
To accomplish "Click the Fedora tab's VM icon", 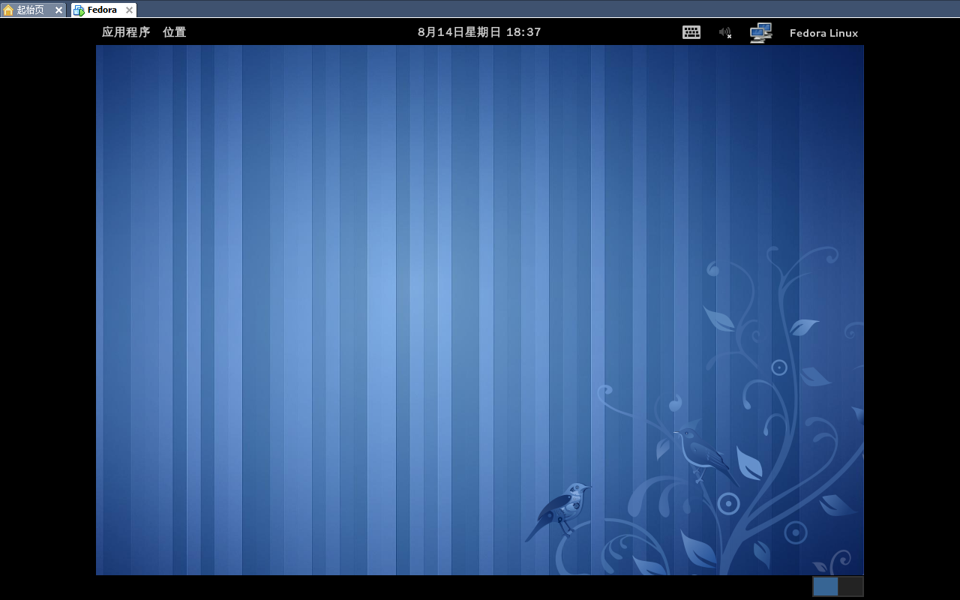I will point(79,10).
